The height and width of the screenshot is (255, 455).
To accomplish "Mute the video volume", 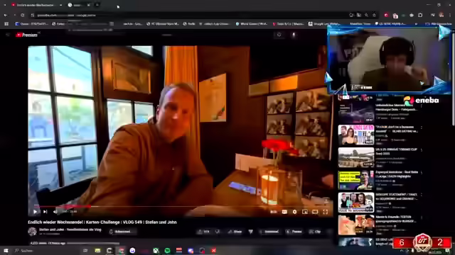I will coord(55,212).
